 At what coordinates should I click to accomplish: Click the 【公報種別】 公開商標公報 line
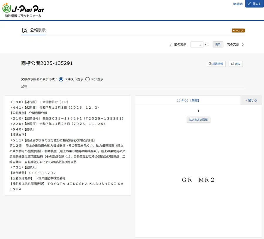click(29, 113)
